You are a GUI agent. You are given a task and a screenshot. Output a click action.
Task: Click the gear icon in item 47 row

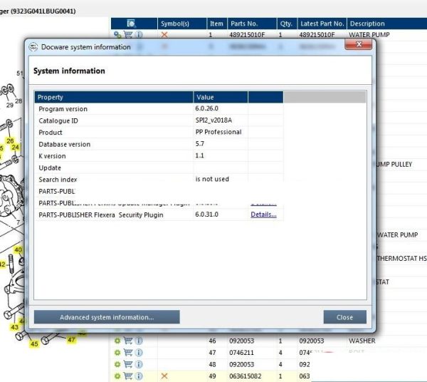click(117, 352)
